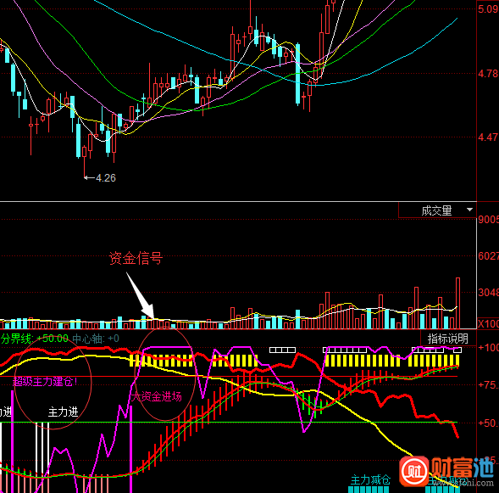Click the large cyan candlestick in the price chart

pos(298,74)
